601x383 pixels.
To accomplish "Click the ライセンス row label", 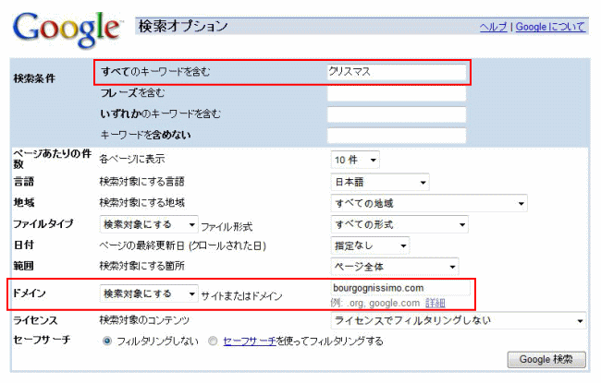I will click(x=35, y=320).
